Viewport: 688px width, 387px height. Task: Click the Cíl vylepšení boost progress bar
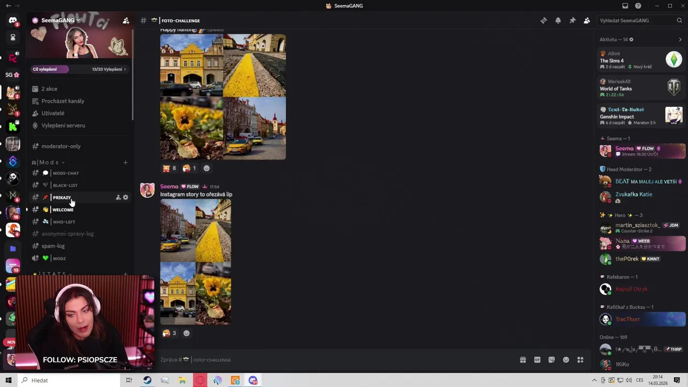79,69
